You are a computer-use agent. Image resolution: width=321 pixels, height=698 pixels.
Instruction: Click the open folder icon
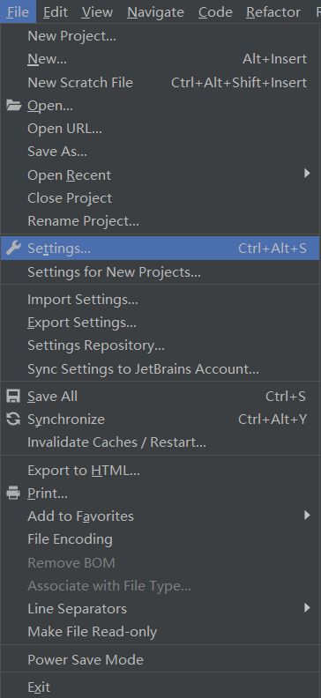point(14,106)
